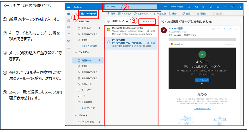Open the 迷惑メール dropdown in toolbar
This screenshot has width=249, height=132.
click(142, 14)
